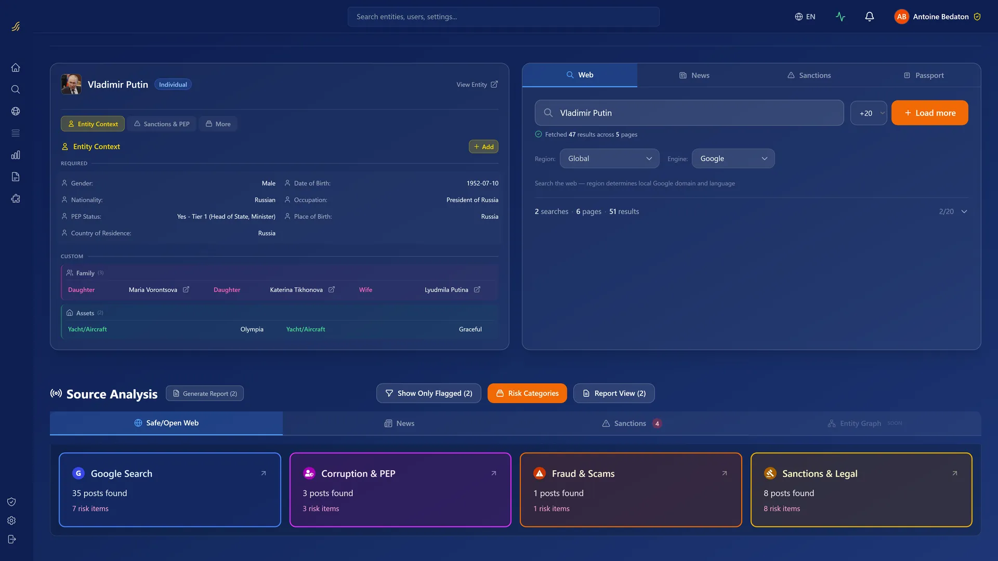
Task: Open the Google Search card arrow icon
Action: (264, 473)
